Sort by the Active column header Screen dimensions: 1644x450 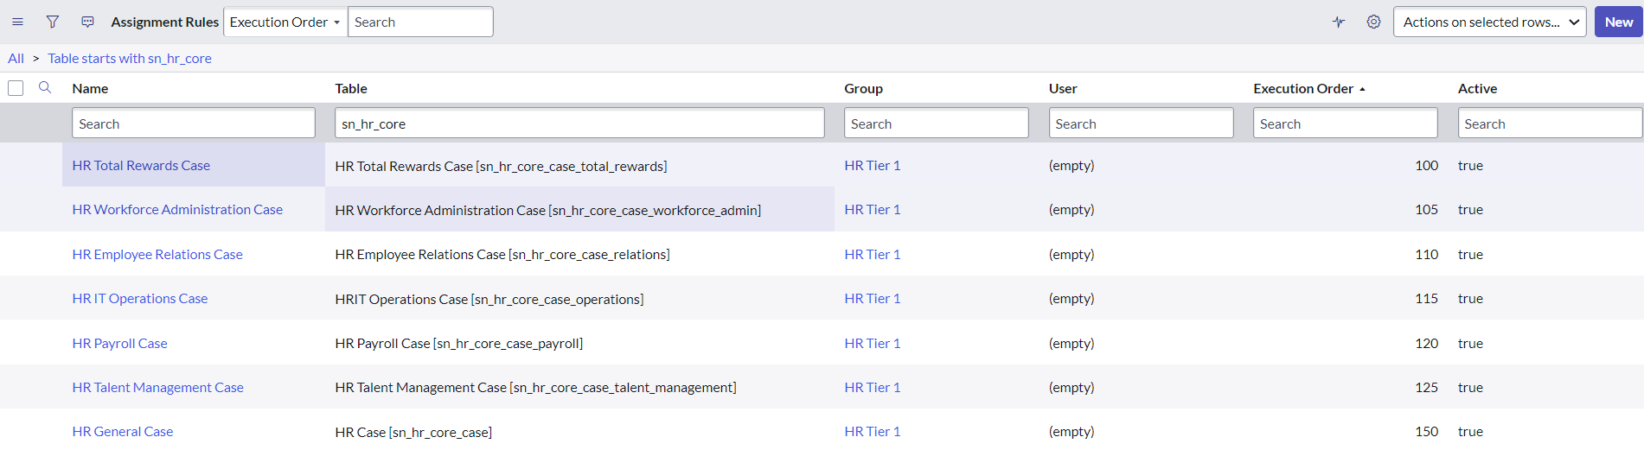(1477, 88)
